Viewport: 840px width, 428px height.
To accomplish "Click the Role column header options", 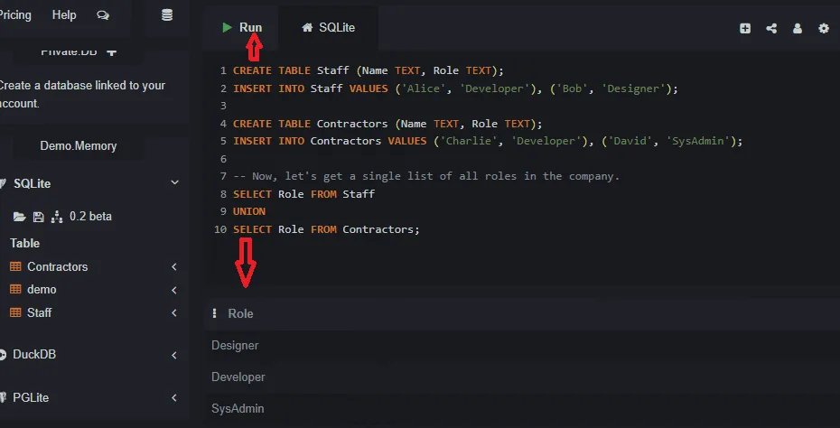I will coord(215,313).
